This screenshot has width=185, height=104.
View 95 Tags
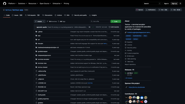click(62, 21)
